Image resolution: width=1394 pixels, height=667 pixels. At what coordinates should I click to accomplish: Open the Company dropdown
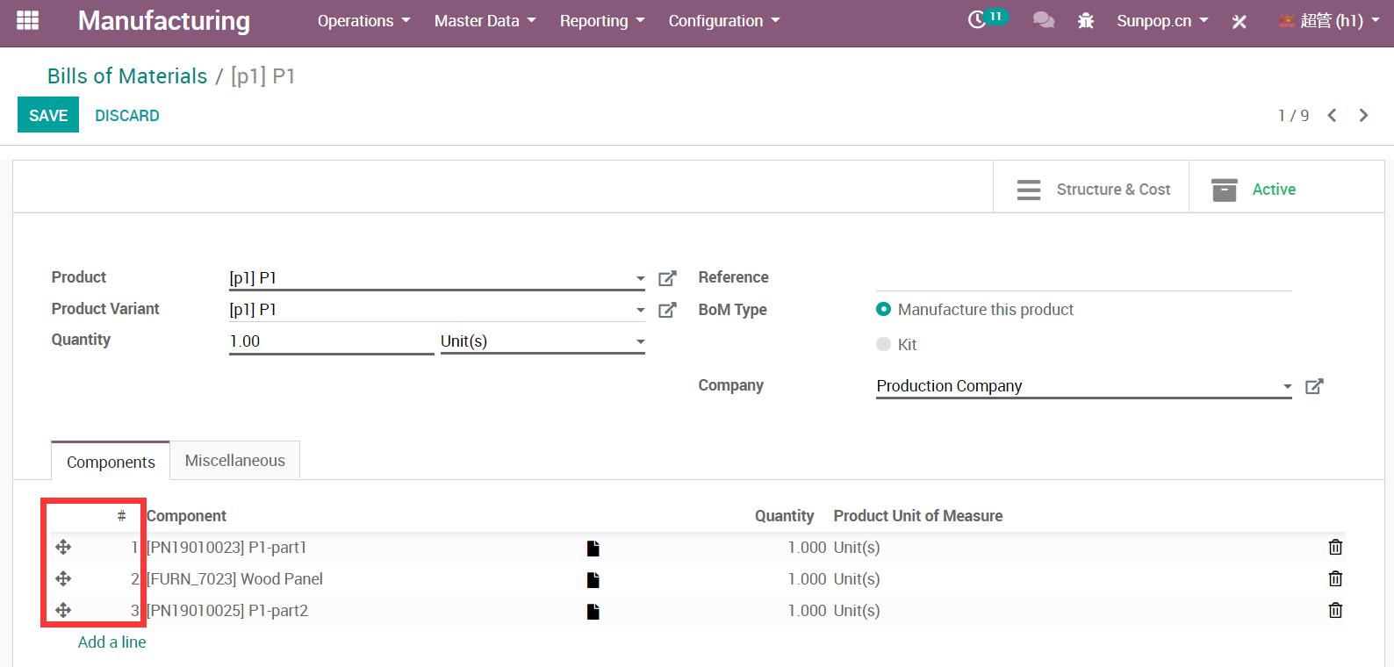(1287, 386)
